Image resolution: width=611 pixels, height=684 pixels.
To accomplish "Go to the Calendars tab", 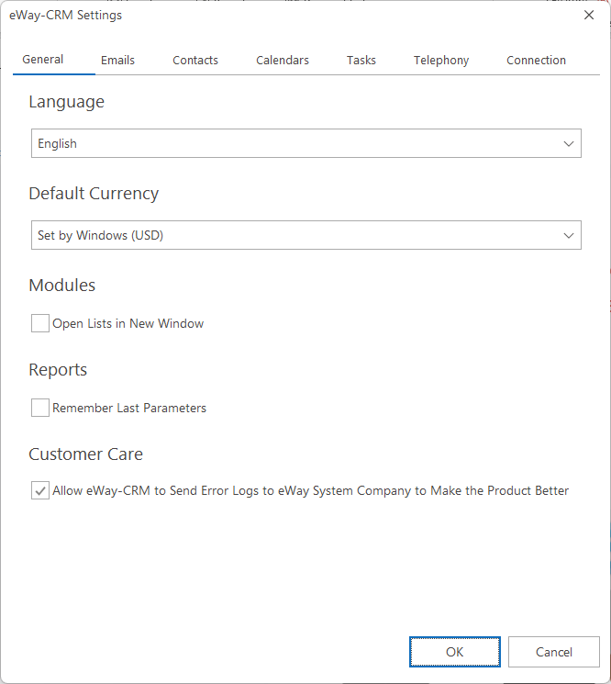I will pos(283,61).
